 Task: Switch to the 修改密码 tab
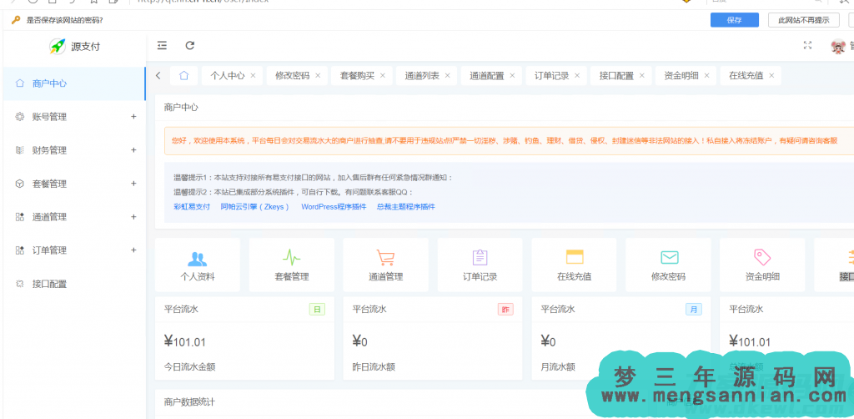click(293, 76)
